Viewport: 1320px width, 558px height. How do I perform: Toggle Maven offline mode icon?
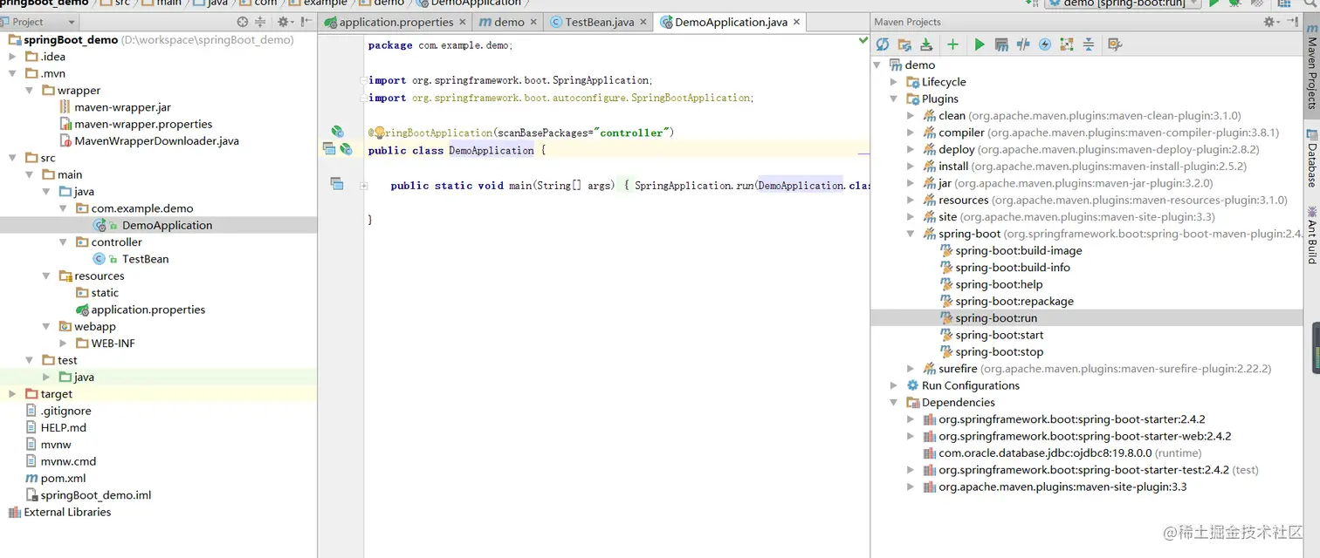click(1023, 44)
